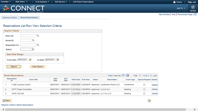Click View All in grid header
Image resolution: width=198 pixels, height=111 pixels.
(x=117, y=76)
